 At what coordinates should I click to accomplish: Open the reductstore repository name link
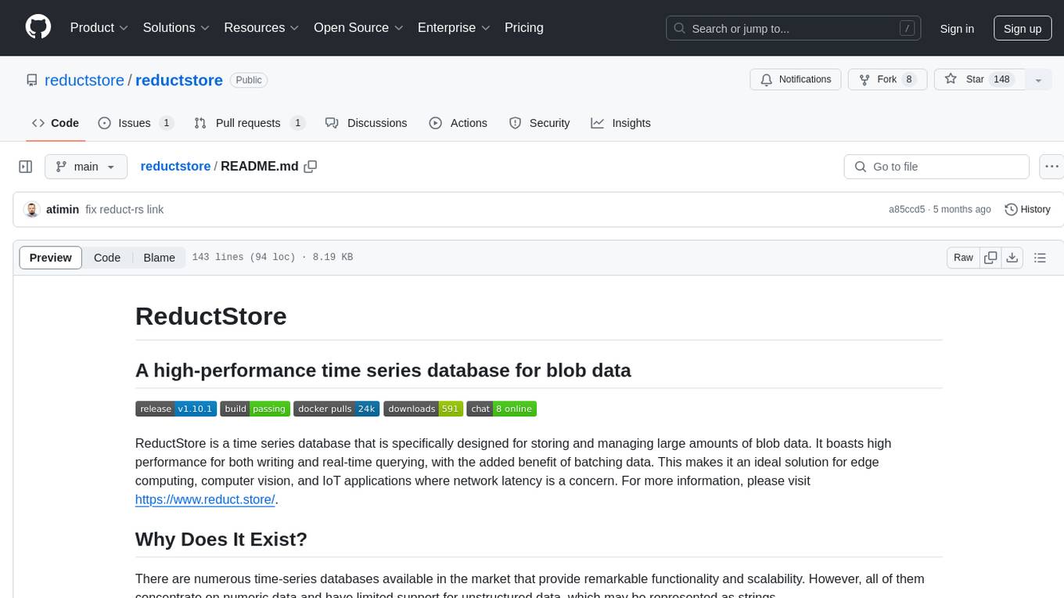179,80
